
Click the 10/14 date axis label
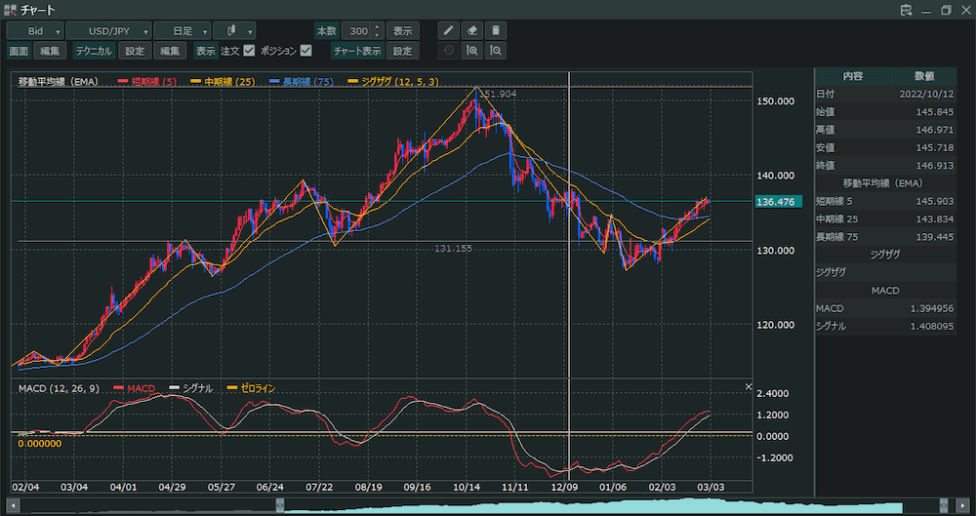pyautogui.click(x=467, y=487)
